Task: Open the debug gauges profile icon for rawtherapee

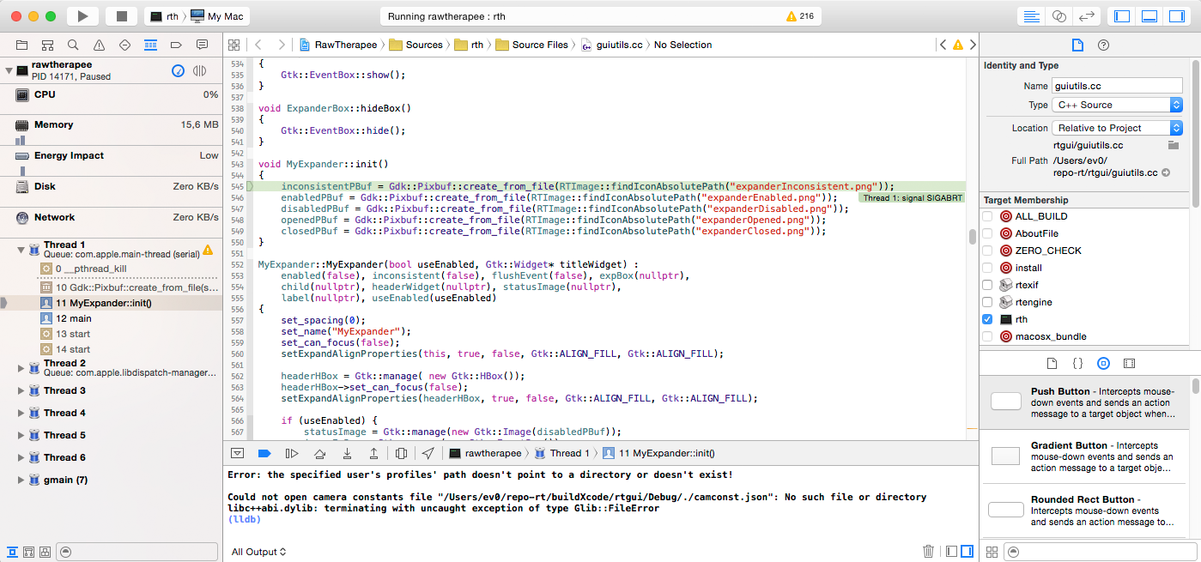Action: point(178,70)
